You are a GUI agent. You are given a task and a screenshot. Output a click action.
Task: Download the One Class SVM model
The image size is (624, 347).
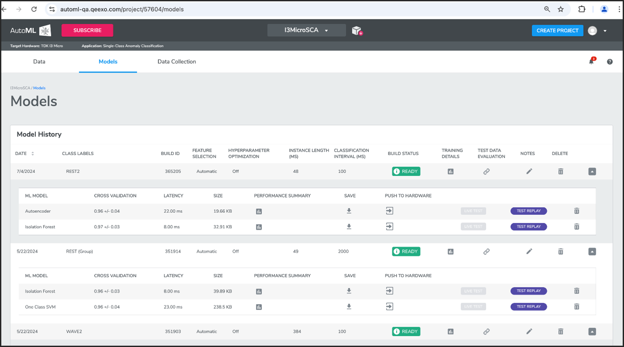349,306
